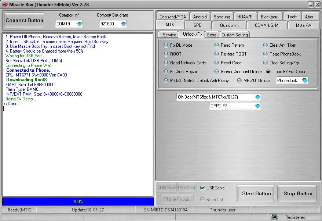The height and width of the screenshot is (221, 322).
Task: Click the log line 'CPU: MT6771 SW:0000 Ver: CA00'
Action: [36, 75]
